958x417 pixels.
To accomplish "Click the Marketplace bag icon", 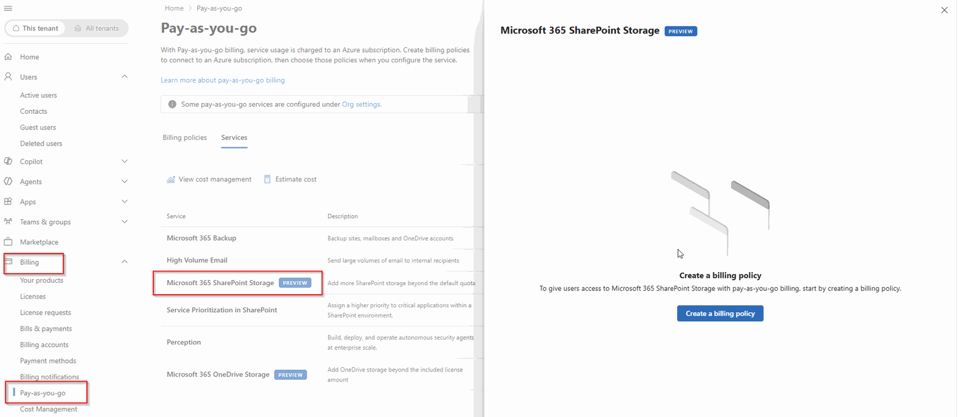I will click(x=8, y=242).
